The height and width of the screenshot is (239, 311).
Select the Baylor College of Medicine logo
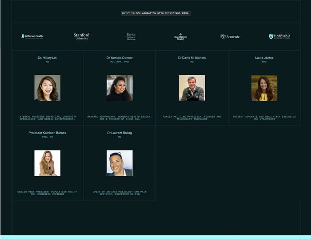tap(131, 36)
